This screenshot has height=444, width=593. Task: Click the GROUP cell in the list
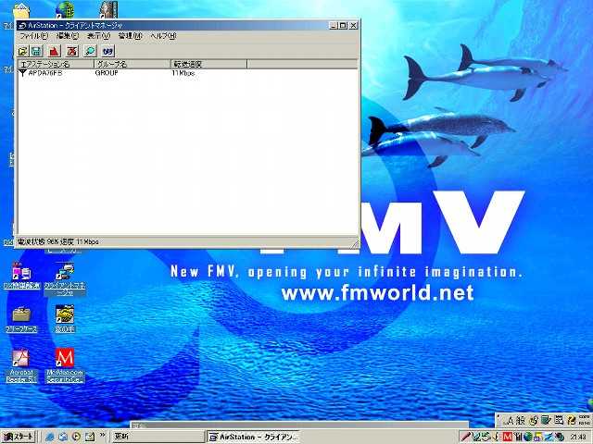tap(107, 73)
